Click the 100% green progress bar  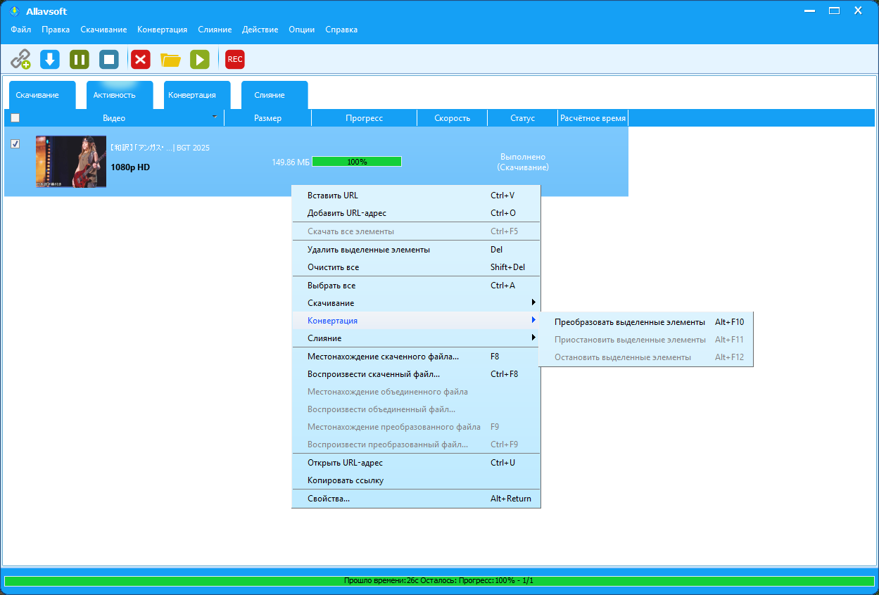click(x=357, y=162)
